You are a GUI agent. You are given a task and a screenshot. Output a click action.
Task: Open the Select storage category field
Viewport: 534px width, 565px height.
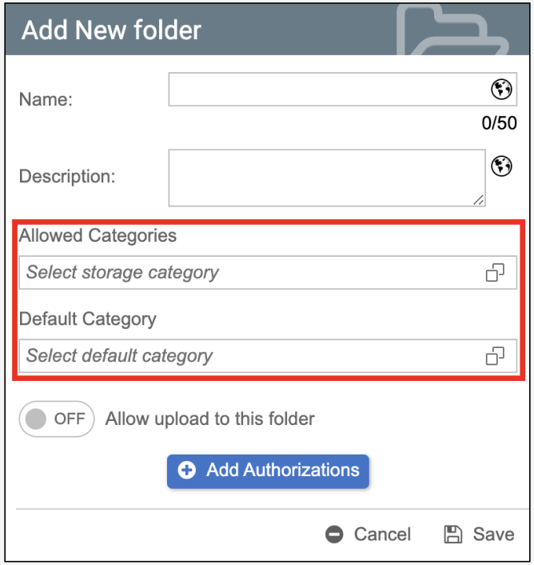[248, 273]
